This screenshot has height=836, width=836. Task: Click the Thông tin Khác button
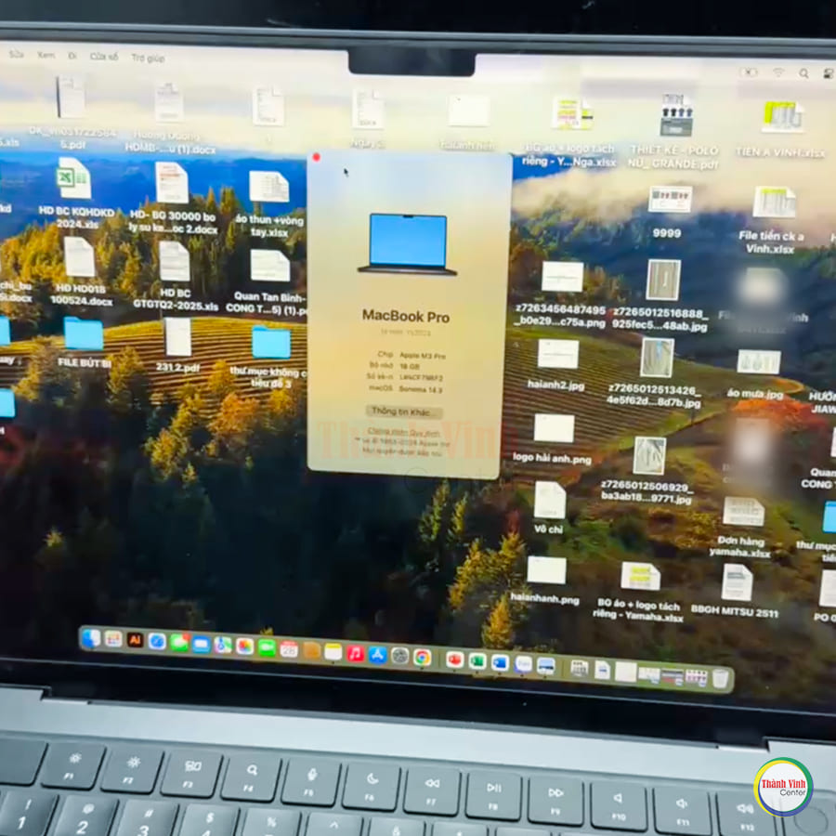[x=403, y=411]
